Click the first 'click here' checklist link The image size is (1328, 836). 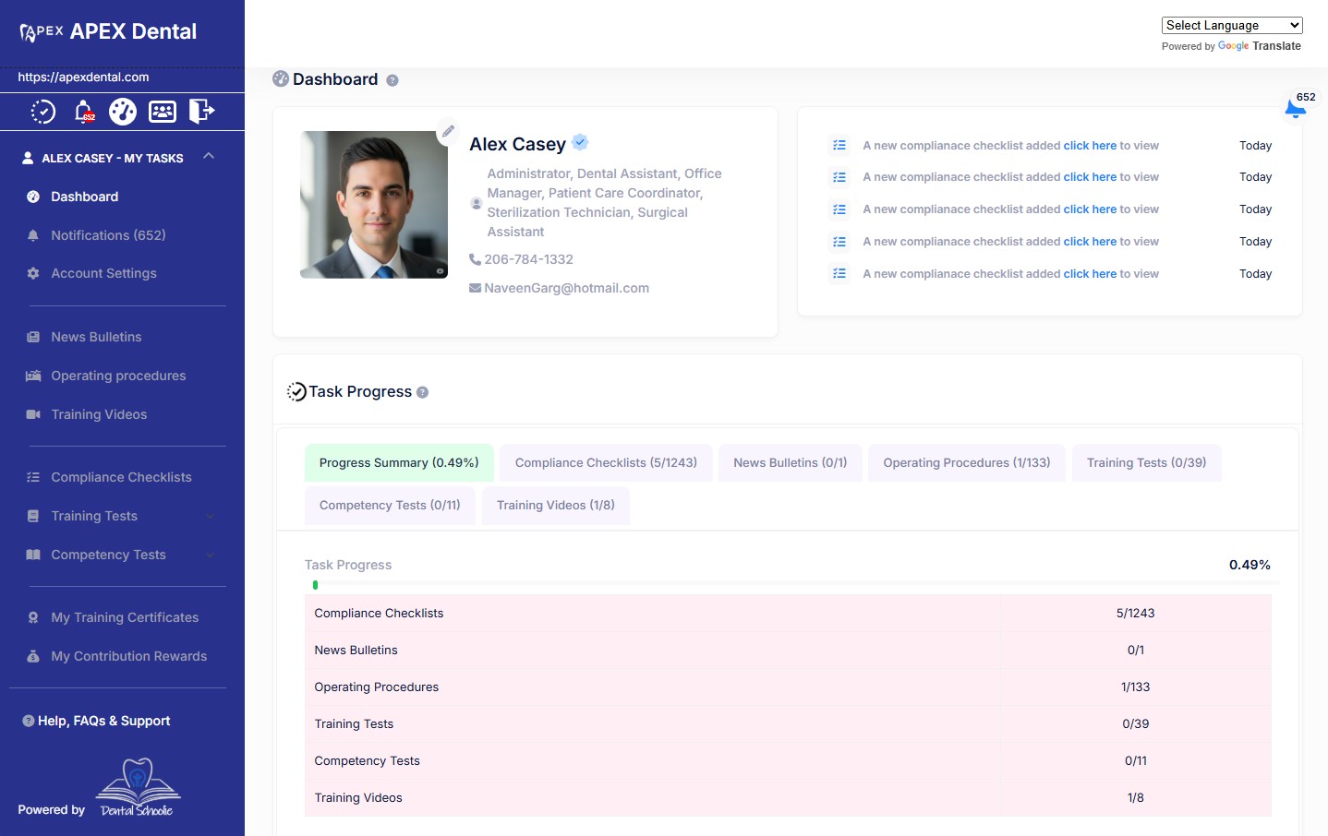[1090, 146]
